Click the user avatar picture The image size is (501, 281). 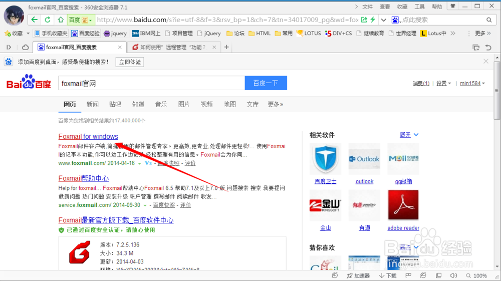[14, 16]
